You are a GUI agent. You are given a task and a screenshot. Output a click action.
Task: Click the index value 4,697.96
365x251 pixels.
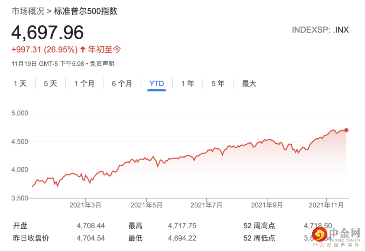[48, 33]
